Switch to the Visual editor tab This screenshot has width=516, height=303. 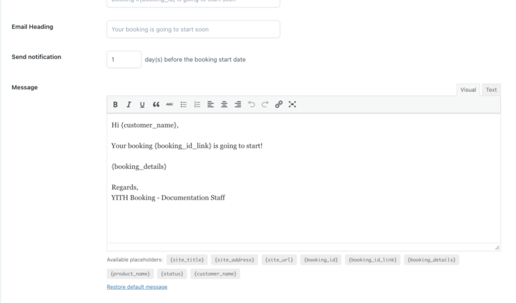(468, 90)
